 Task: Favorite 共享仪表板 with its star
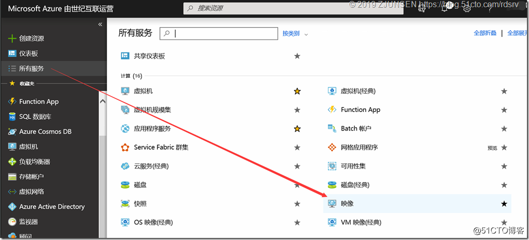coord(297,56)
